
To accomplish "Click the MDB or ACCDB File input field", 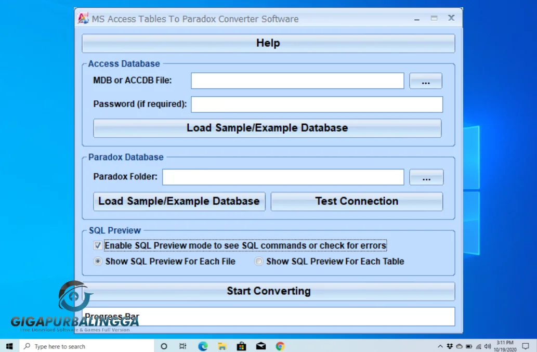I will [x=297, y=81].
